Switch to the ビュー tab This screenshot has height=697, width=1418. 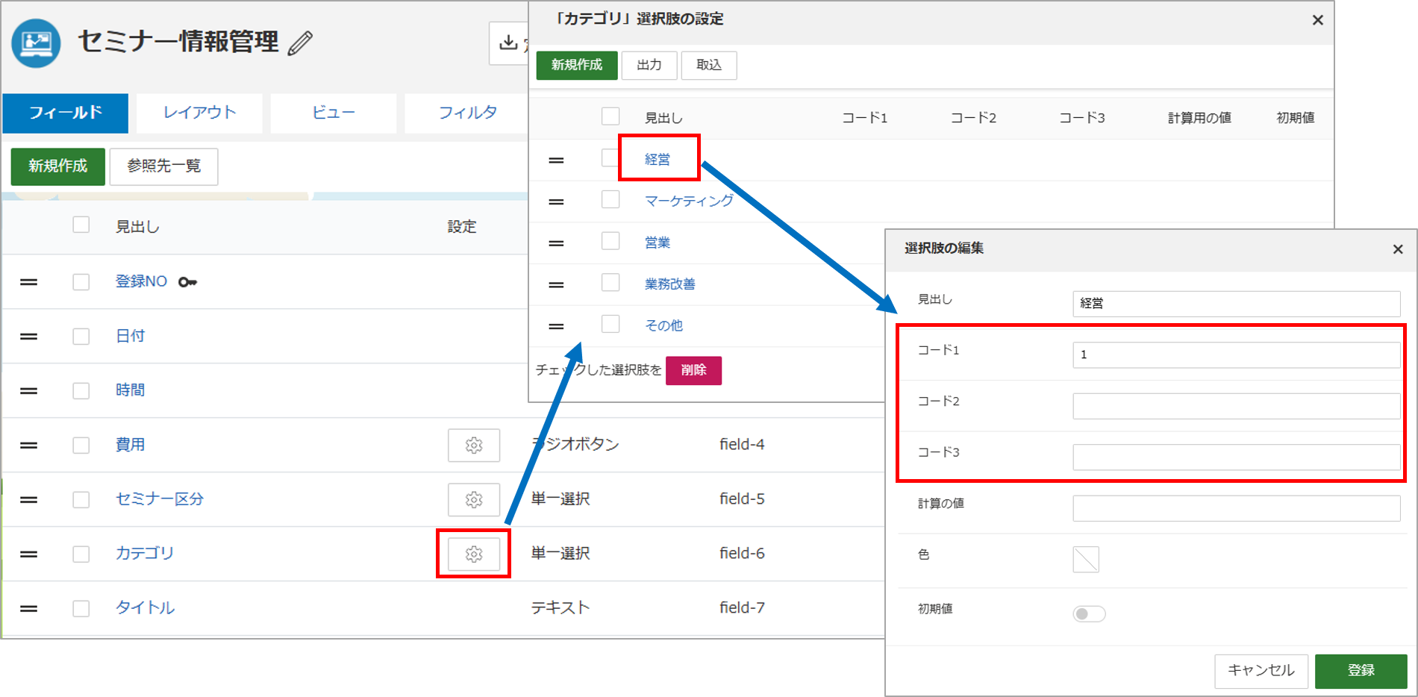(334, 113)
